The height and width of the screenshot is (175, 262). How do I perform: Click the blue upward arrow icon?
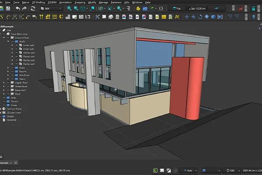[254, 17]
